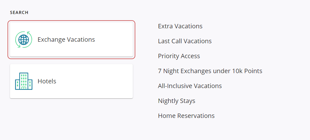Click the "Exchange Vacations" card label text

pos(66,40)
